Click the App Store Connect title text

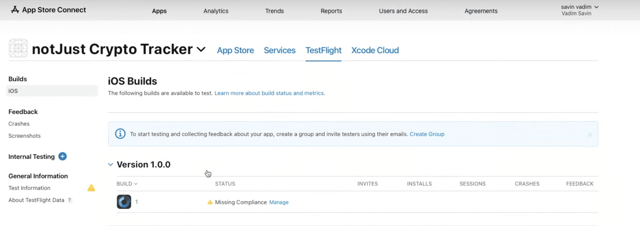coord(54,10)
